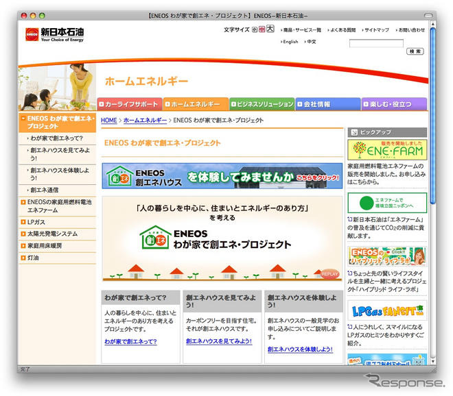This screenshot has width=453, height=396.
Task: Click the green zoom window button
Action: tap(42, 16)
